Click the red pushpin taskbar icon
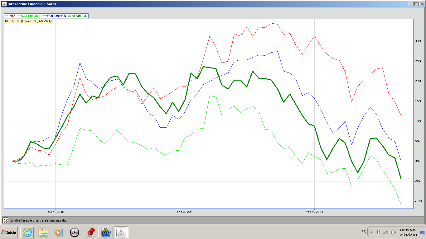 coord(90,232)
